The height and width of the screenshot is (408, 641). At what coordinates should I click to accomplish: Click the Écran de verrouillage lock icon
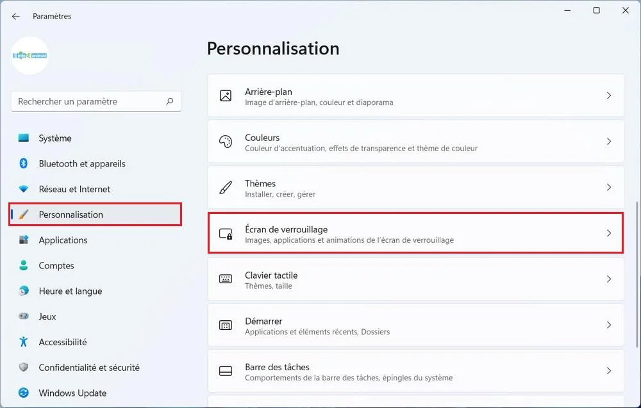click(x=226, y=234)
